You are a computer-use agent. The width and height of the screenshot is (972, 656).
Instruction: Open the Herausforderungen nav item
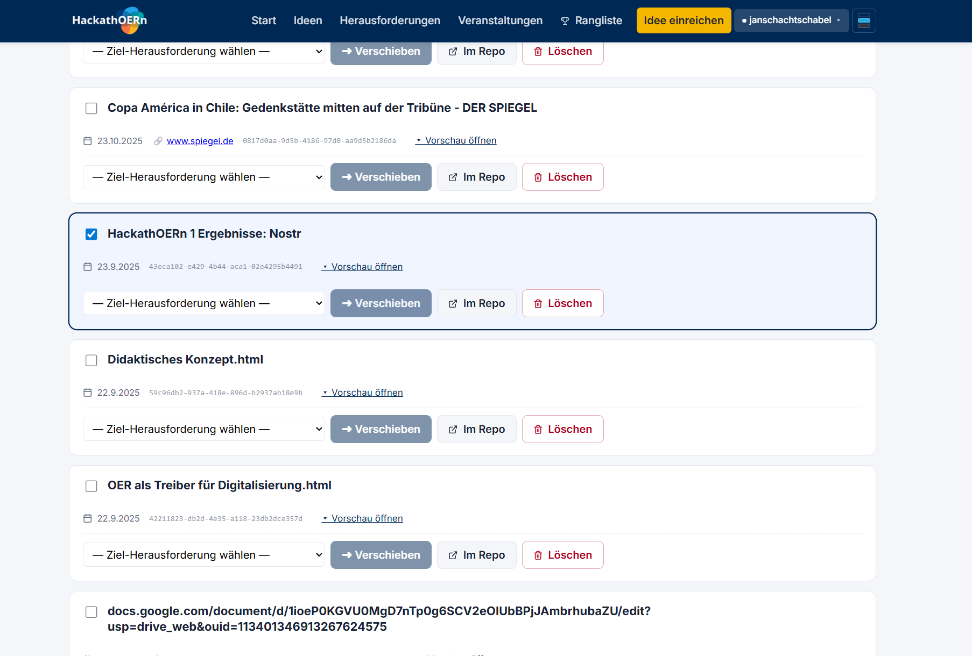(x=390, y=20)
